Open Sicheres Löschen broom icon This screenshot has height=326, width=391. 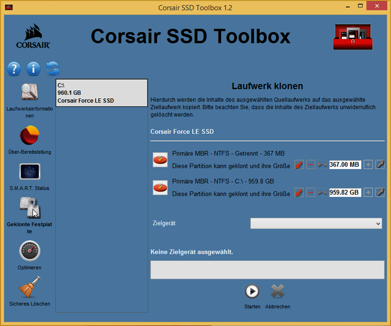coord(30,287)
